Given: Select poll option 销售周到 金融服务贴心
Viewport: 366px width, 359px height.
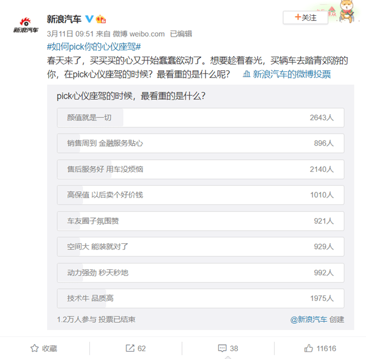Looking at the screenshot, I should (200, 143).
